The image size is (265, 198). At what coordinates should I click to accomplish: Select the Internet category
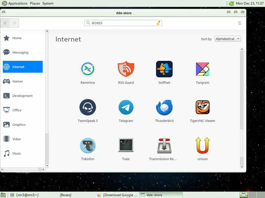pyautogui.click(x=23, y=67)
